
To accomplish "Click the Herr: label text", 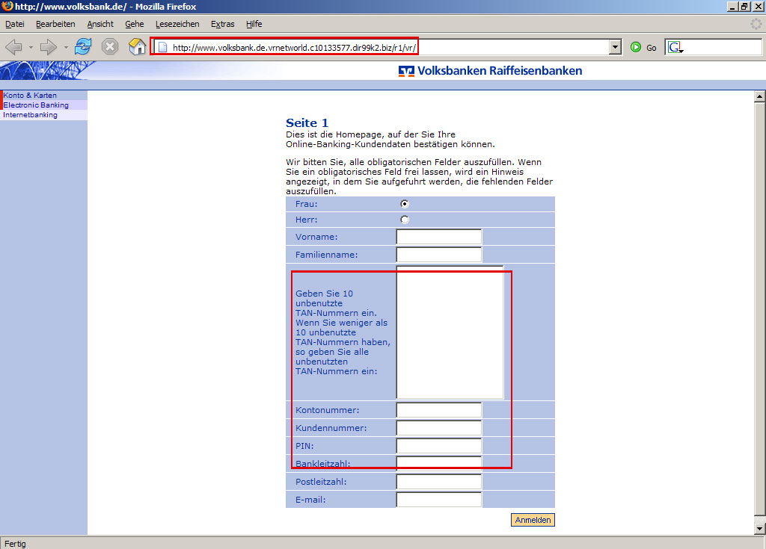I will (306, 220).
